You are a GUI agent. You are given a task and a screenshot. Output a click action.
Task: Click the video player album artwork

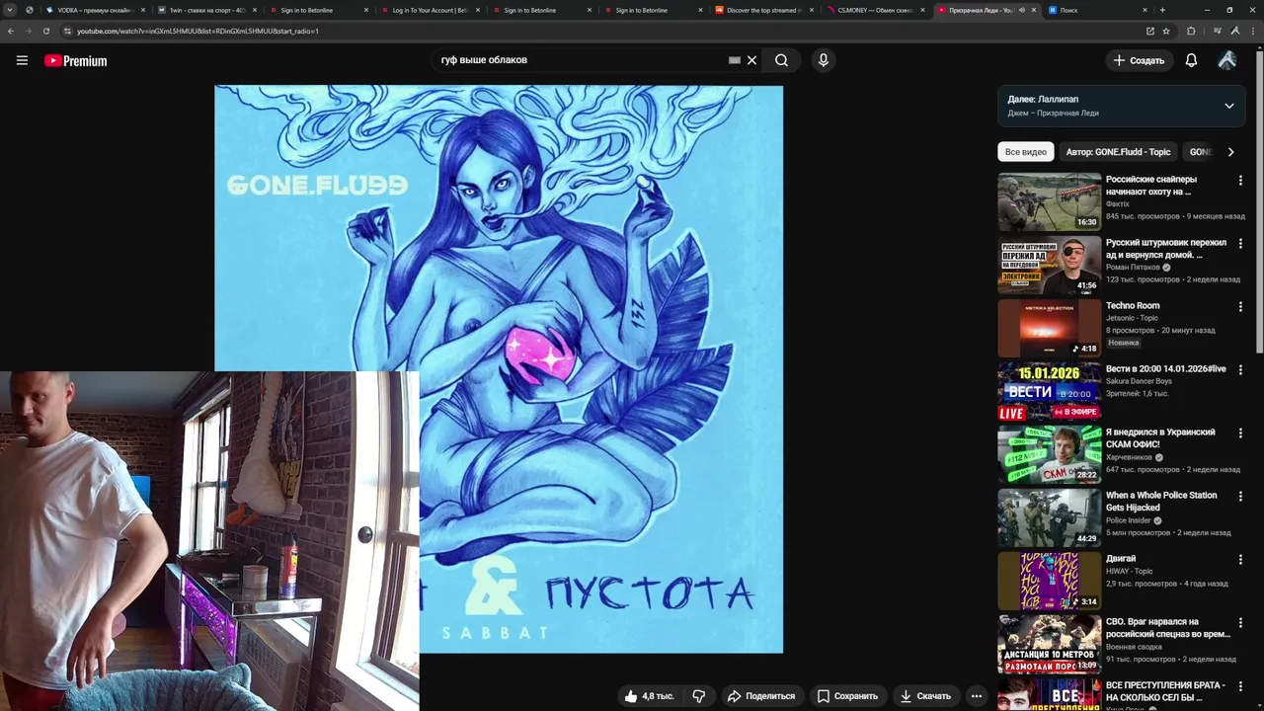tap(499, 368)
